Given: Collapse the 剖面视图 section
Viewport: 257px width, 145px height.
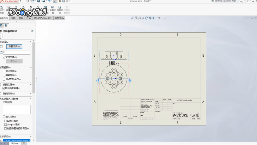Looking at the screenshot, I should (31, 67).
